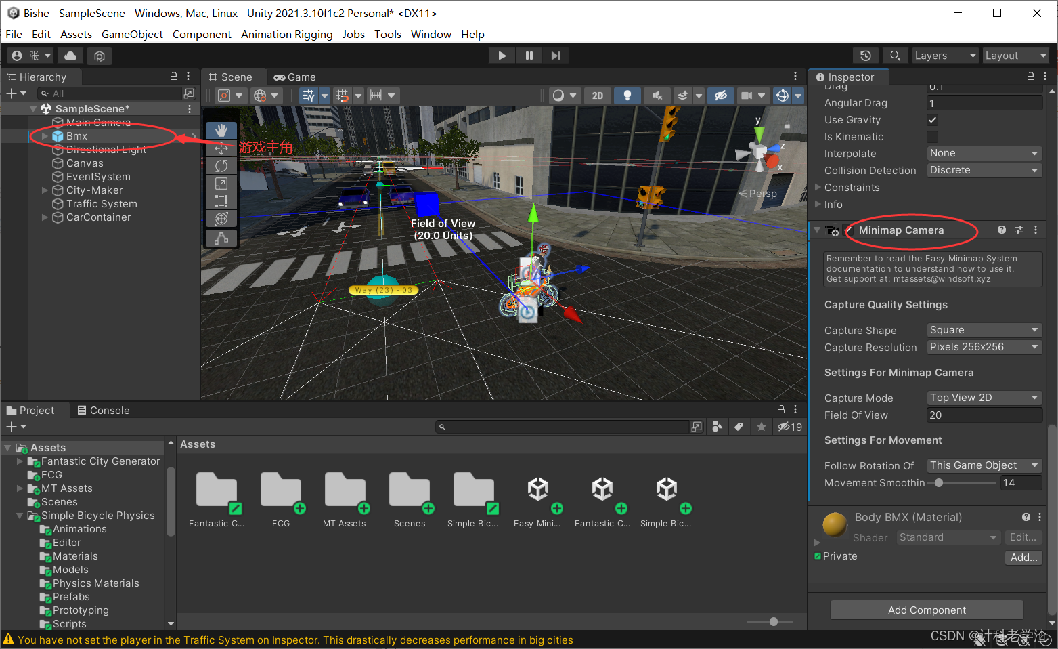The height and width of the screenshot is (649, 1058).
Task: Adjust the Movement Smoothing slider
Action: (939, 482)
